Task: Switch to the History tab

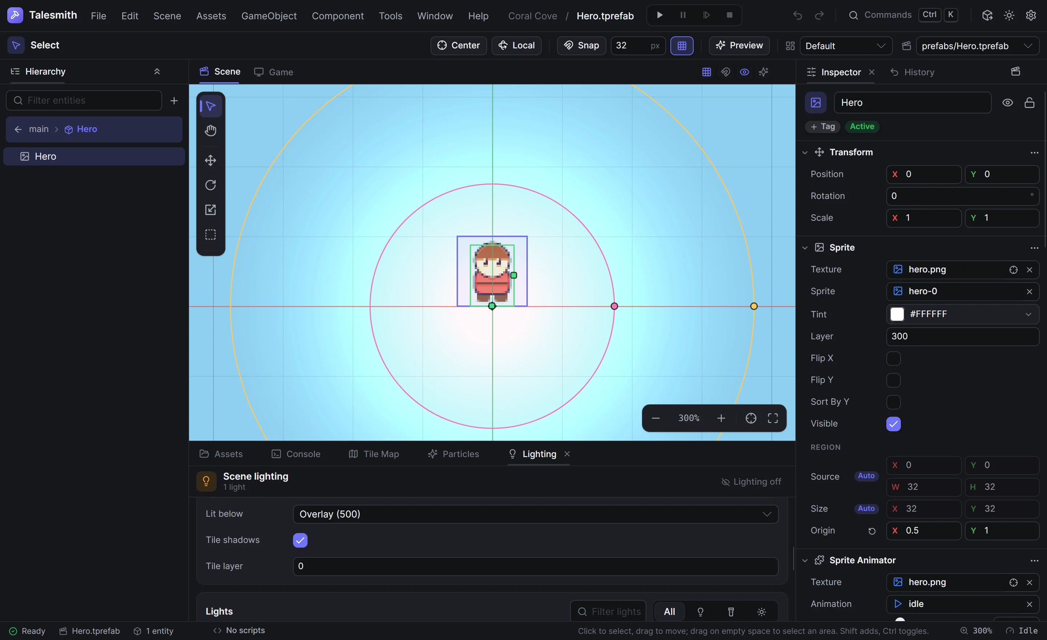Action: point(912,72)
